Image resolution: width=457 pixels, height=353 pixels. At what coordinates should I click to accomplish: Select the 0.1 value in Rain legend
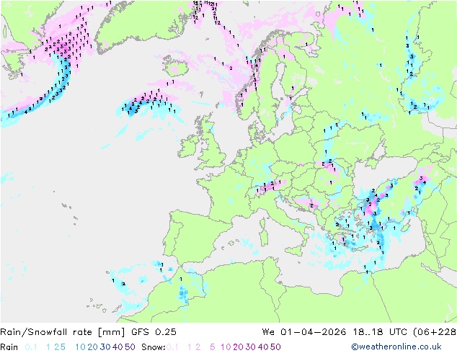(x=31, y=347)
